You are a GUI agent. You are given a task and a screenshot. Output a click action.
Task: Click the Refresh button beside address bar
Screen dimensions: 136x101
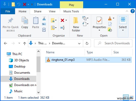tap(87, 43)
